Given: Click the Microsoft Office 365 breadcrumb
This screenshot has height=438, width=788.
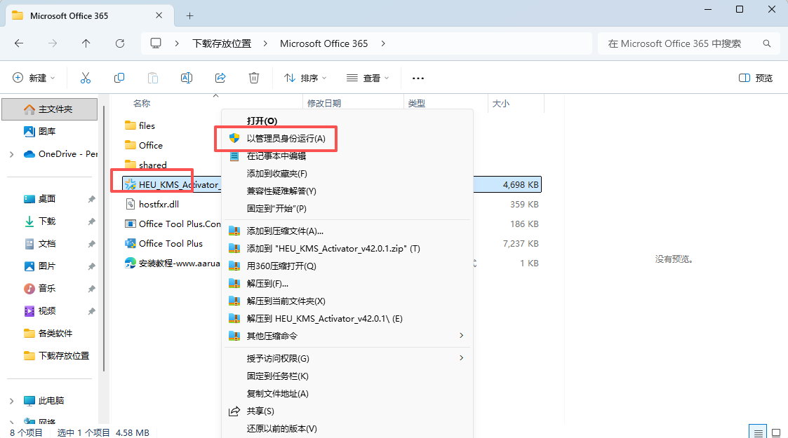Looking at the screenshot, I should pyautogui.click(x=323, y=43).
